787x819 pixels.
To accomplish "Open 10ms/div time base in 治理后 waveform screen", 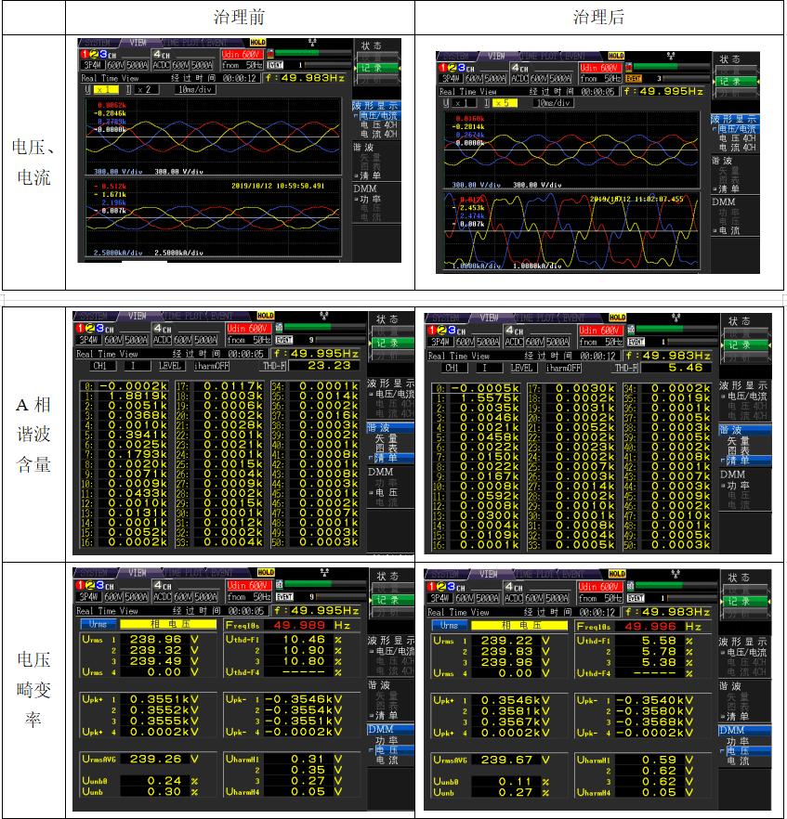I will point(554,103).
